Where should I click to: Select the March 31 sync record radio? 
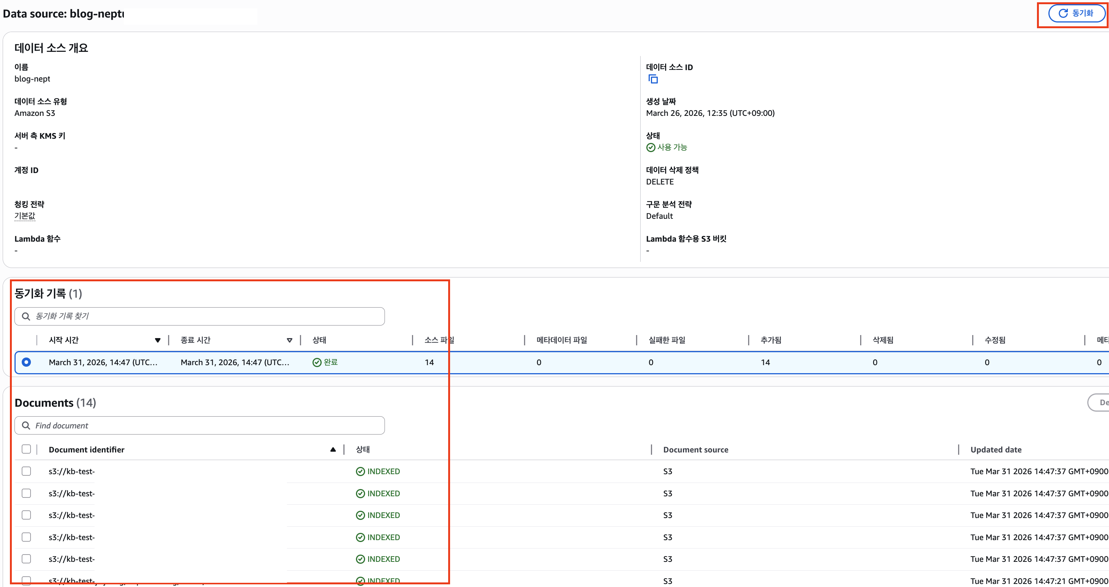coord(26,362)
